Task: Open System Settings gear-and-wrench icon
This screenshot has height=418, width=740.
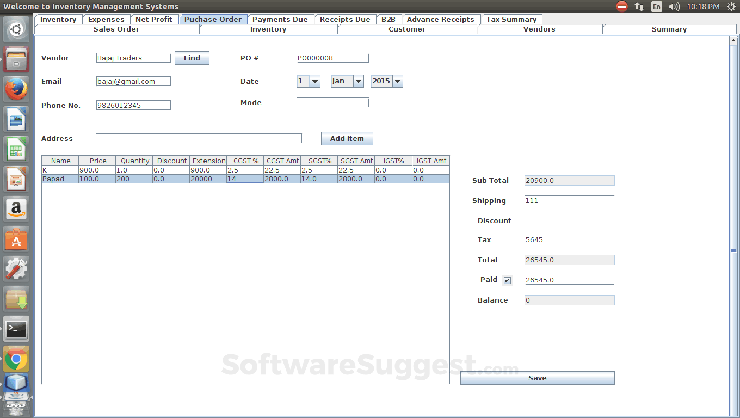Action: pyautogui.click(x=16, y=269)
